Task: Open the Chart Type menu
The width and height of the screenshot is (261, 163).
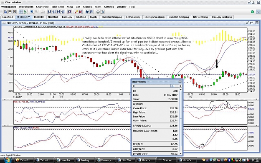Action: (42, 7)
